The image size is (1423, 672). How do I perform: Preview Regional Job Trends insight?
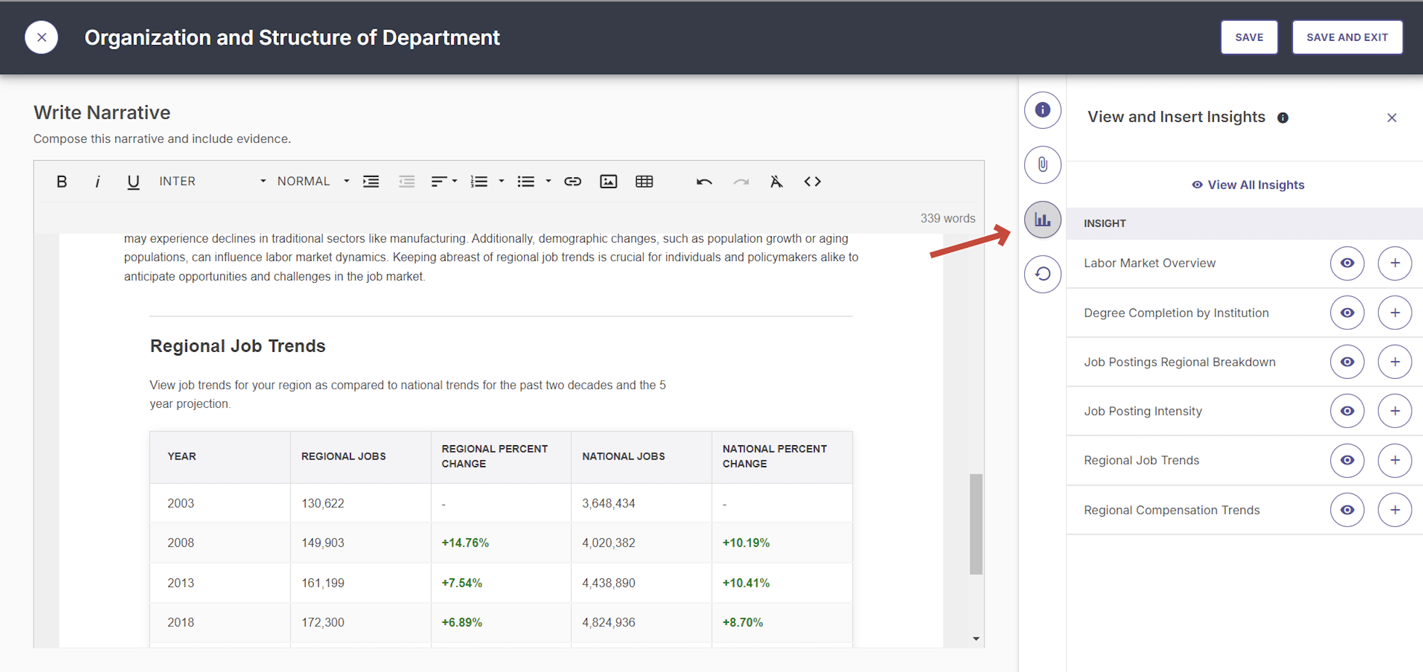tap(1347, 460)
